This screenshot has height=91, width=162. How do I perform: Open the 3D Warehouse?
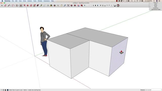71,6
